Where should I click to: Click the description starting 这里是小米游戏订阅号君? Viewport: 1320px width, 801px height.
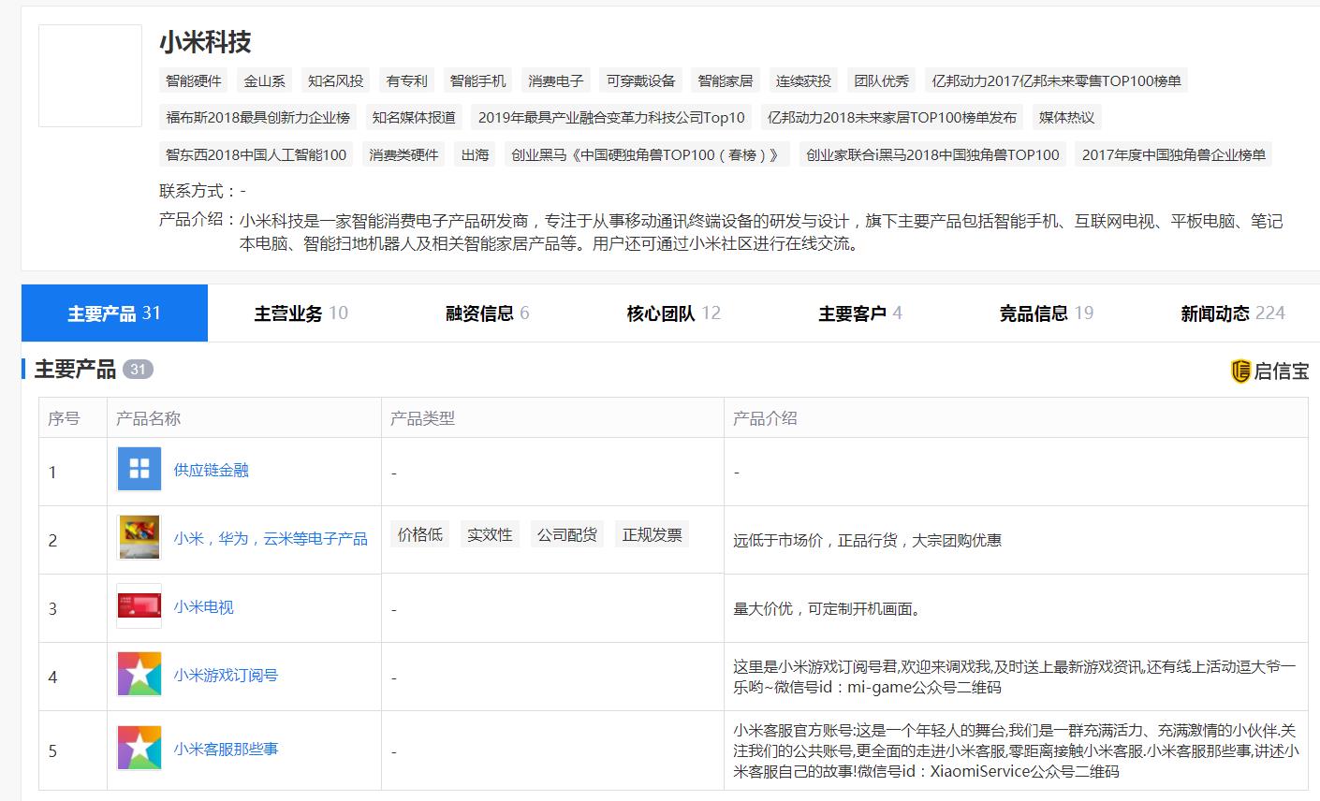1015,677
